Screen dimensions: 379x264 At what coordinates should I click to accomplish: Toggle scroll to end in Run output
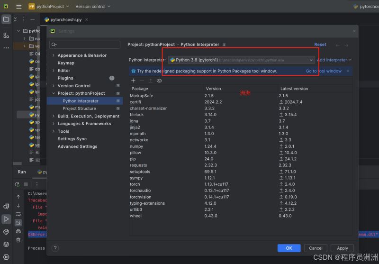pyautogui.click(x=18, y=223)
